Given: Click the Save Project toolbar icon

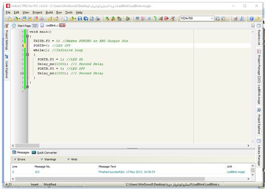Looking at the screenshot, I should pyautogui.click(x=24, y=18).
